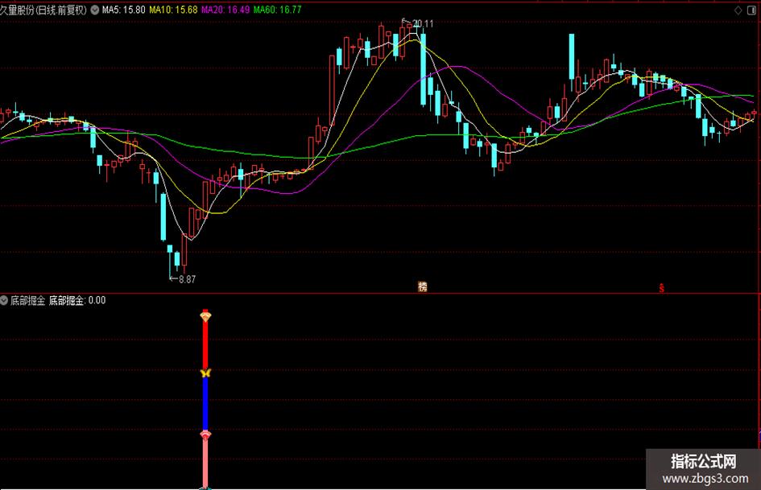
Task: Open the main chart indicator settings dropdown
Action: click(x=95, y=10)
